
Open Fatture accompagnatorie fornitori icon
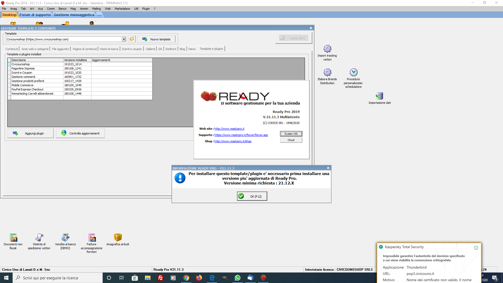(92, 243)
